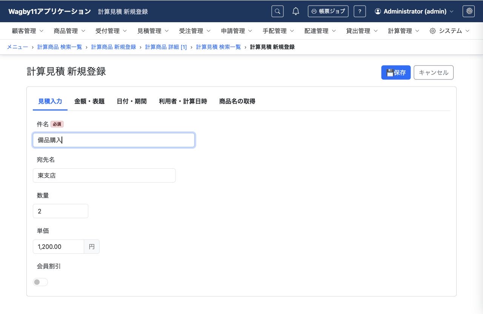Follow the 計算商品 新規登録 breadcrumb
The height and width of the screenshot is (314, 483).
(x=114, y=47)
